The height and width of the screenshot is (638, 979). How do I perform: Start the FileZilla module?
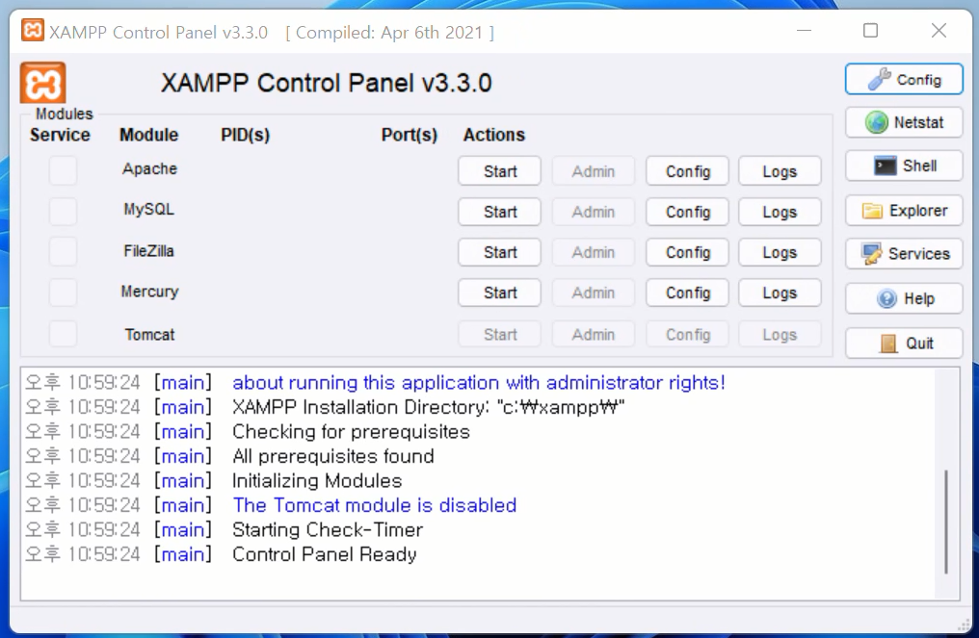[x=499, y=252]
